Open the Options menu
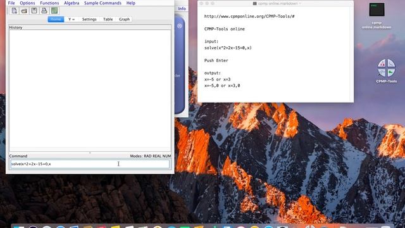Image resolution: width=405 pixels, height=228 pixels. point(27,3)
